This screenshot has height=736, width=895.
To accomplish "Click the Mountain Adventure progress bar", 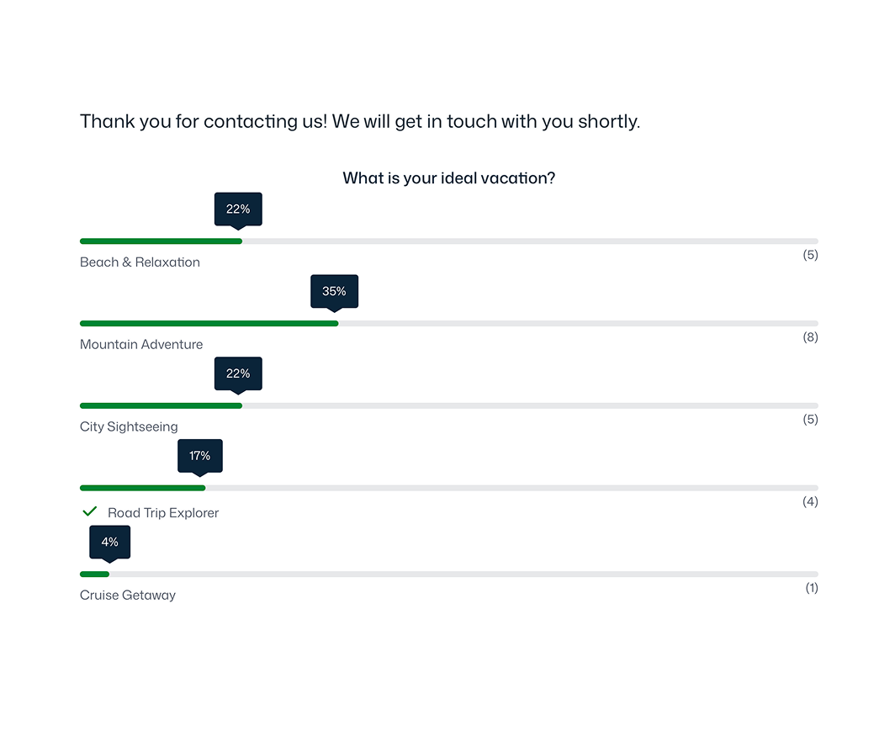I will (448, 323).
